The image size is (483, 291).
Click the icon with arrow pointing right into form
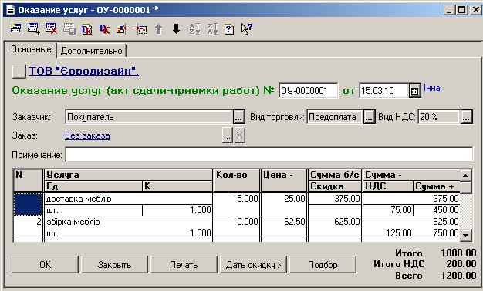click(x=140, y=29)
